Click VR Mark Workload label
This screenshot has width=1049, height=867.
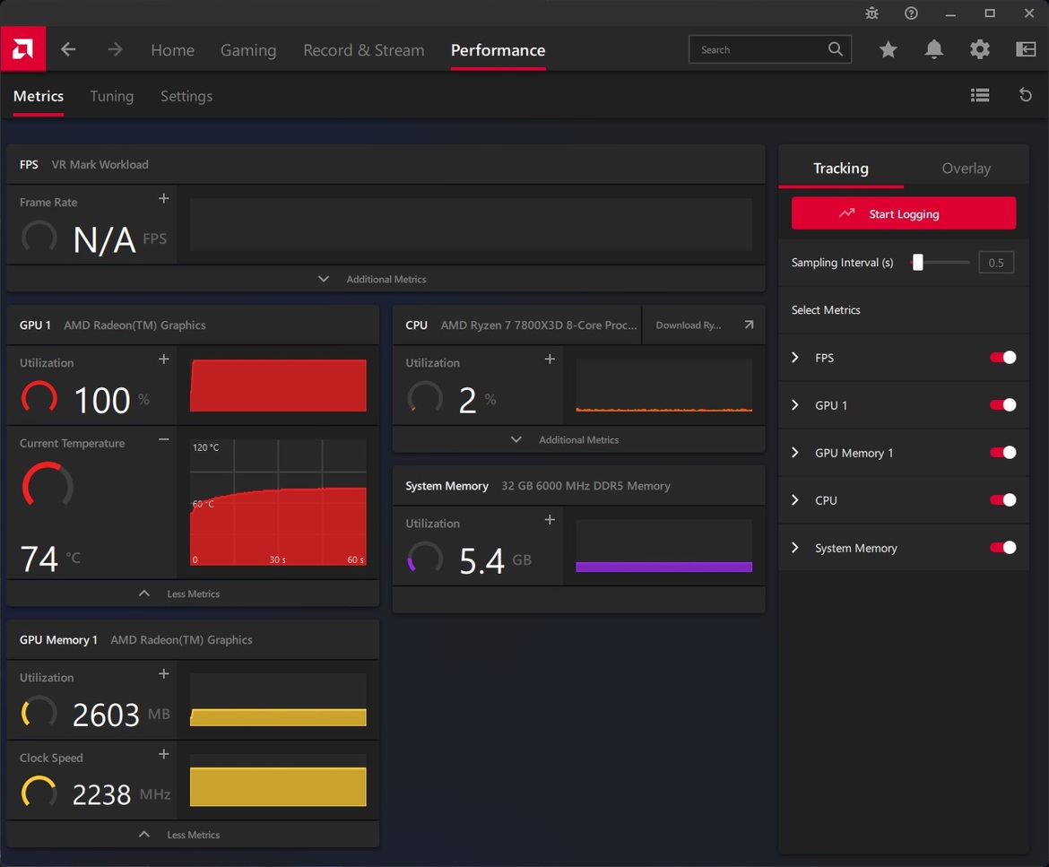click(100, 165)
